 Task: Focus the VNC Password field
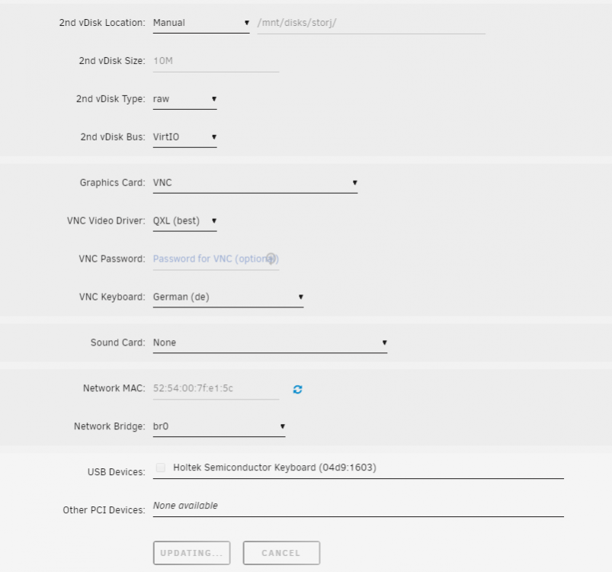click(216, 259)
